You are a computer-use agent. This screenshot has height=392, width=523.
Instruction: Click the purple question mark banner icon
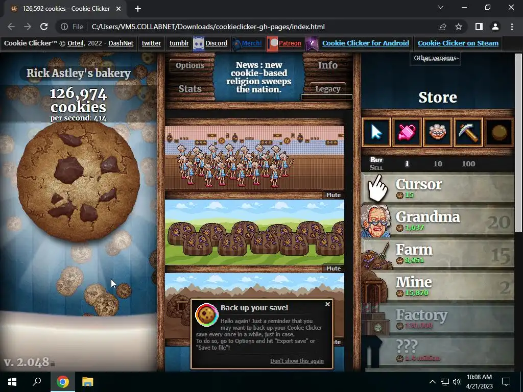[312, 43]
